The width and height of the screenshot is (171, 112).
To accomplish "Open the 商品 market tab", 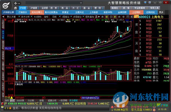I will pyautogui.click(x=65, y=8).
